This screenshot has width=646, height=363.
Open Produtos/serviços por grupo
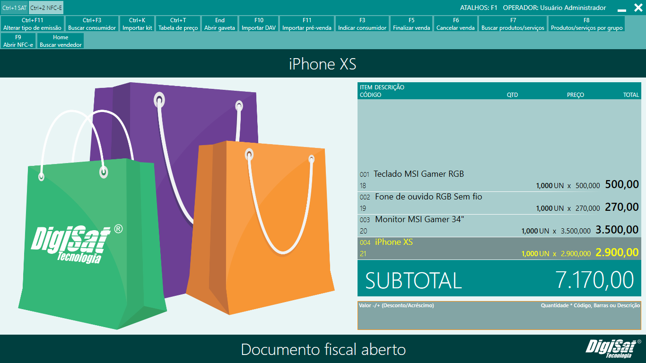pyautogui.click(x=586, y=24)
